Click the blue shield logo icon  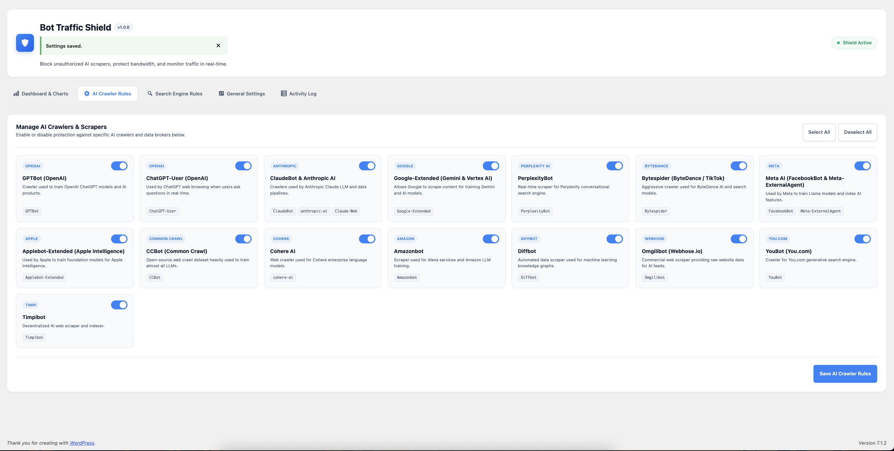pos(25,43)
